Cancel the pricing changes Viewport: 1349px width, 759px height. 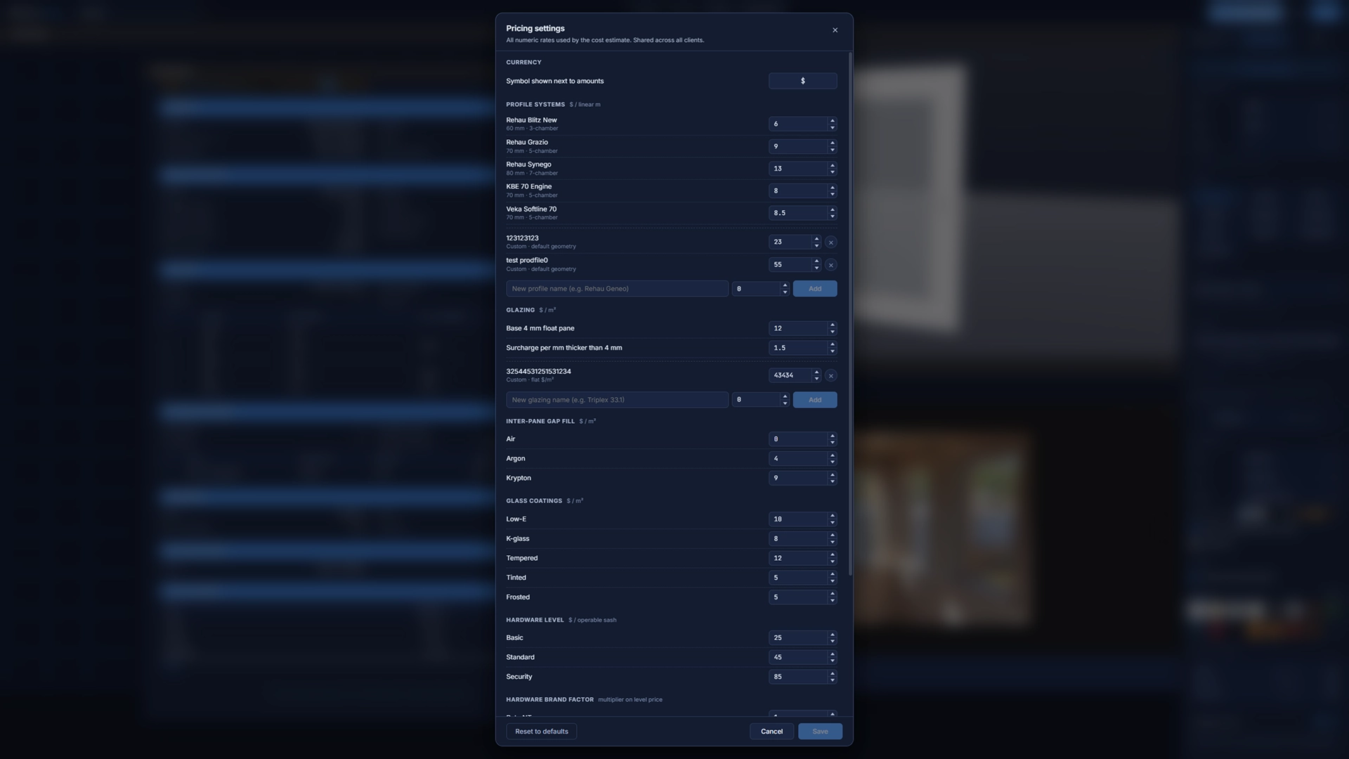771,732
